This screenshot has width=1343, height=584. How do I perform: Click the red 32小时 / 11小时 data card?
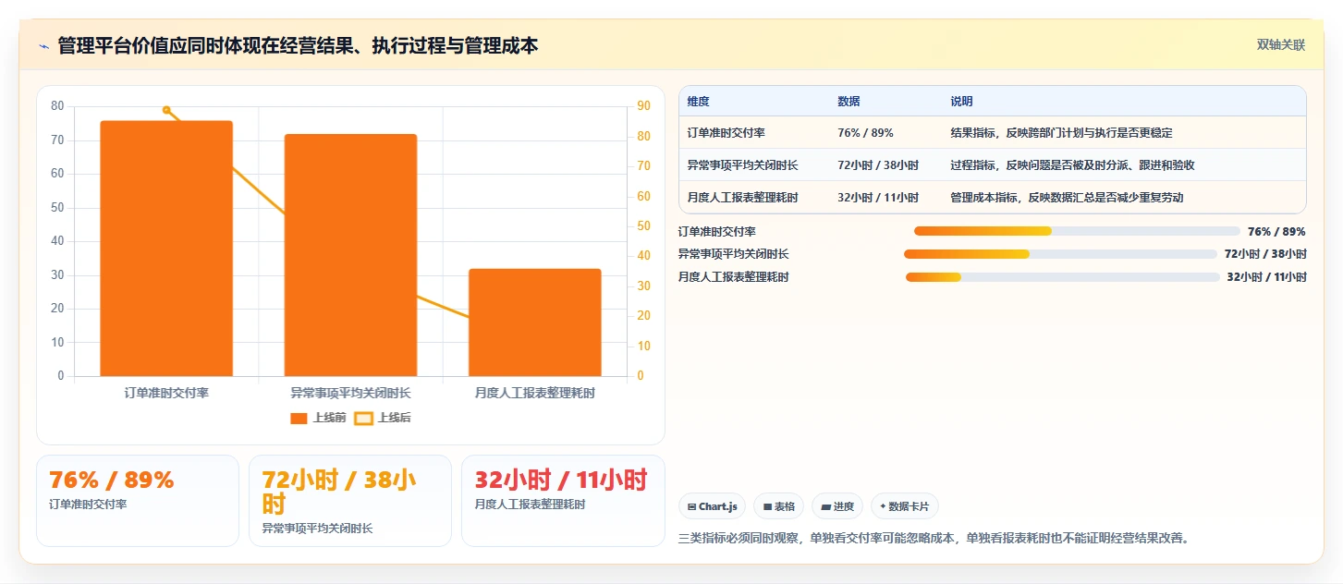coord(563,501)
